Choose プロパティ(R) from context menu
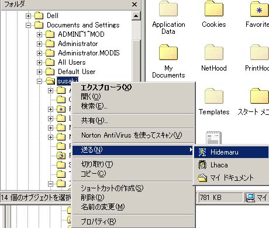The width and height of the screenshot is (269, 228). [x=133, y=222]
